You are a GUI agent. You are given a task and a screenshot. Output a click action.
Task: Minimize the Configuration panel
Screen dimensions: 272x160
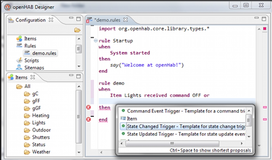pos(71,18)
